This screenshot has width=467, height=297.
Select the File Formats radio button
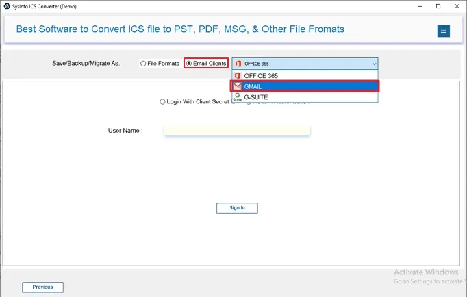point(143,64)
